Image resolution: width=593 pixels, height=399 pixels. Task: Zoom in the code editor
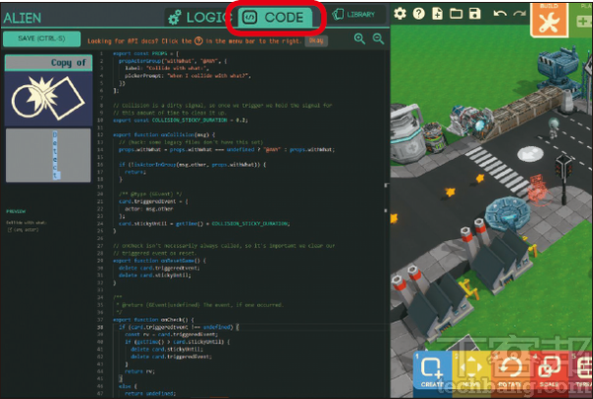pos(360,39)
